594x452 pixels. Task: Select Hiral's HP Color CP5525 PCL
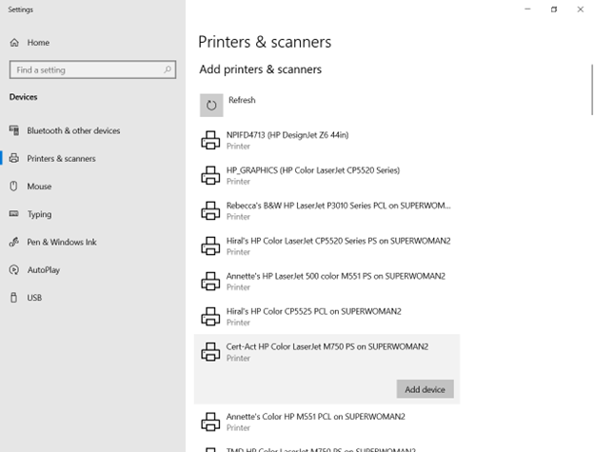click(327, 317)
